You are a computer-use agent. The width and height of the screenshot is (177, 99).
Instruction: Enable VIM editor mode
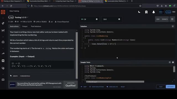click(x=158, y=19)
